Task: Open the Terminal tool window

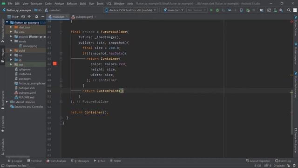Action: click(34, 161)
